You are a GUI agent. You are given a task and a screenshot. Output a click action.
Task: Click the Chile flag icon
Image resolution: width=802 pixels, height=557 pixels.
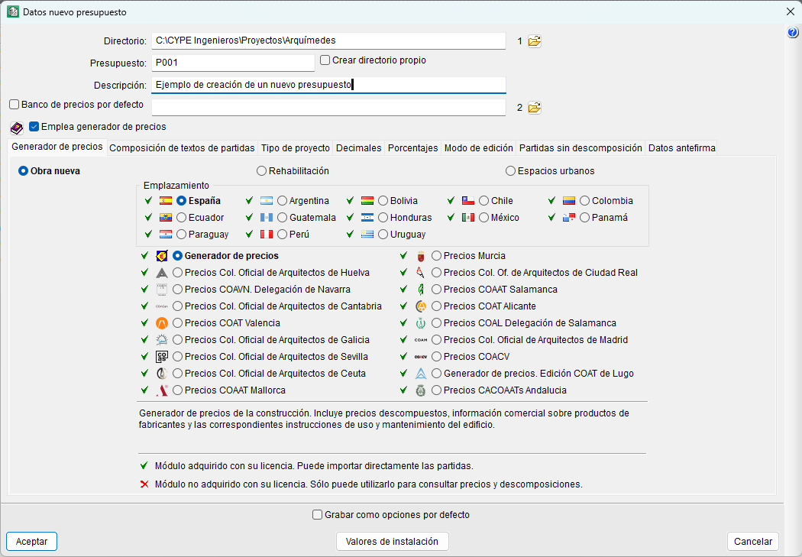(x=468, y=201)
